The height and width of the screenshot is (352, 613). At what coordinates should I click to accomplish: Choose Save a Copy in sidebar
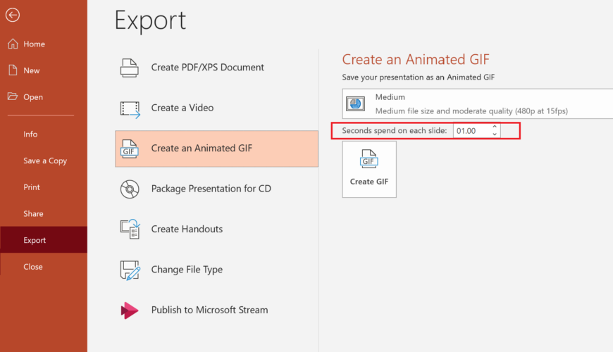click(x=45, y=161)
